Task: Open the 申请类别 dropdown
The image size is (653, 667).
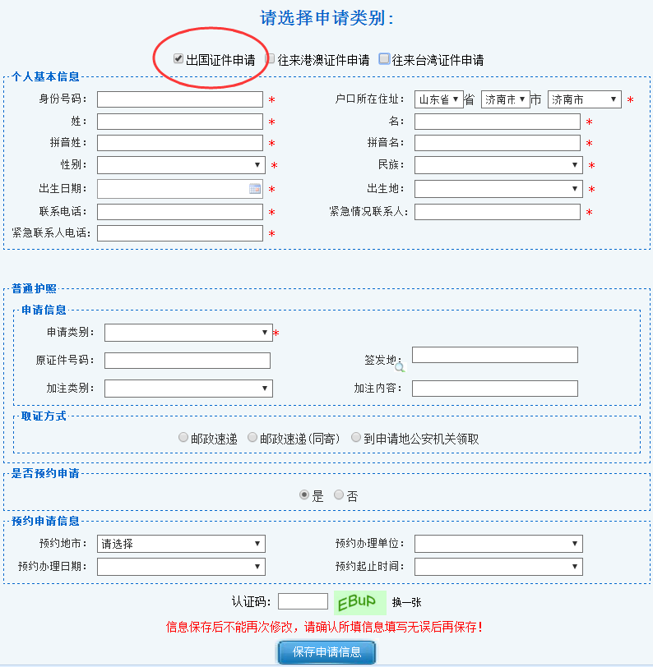Action: [188, 333]
